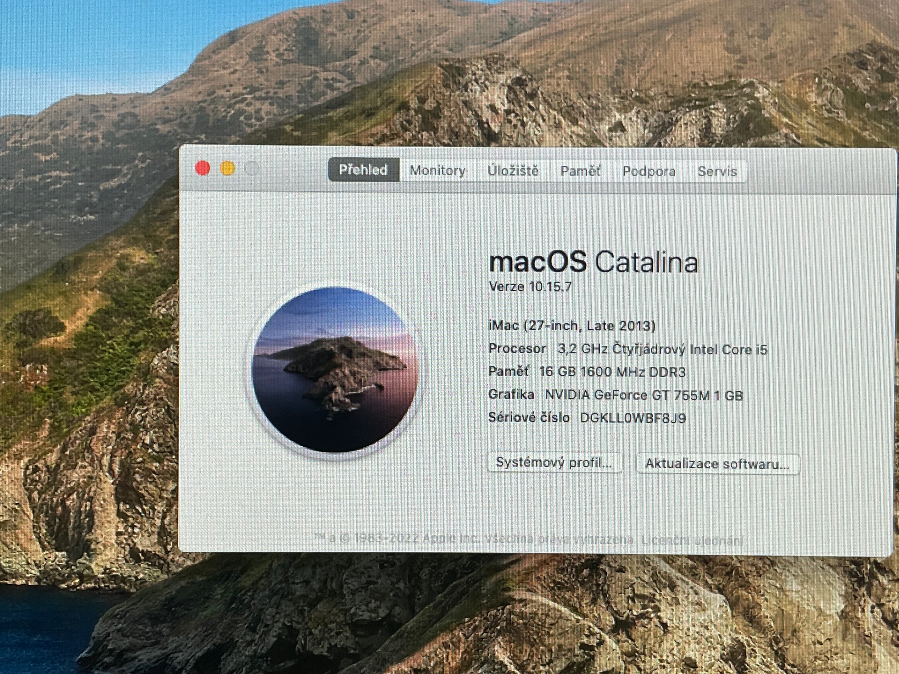This screenshot has width=899, height=674.
Task: Click the macOS Catalina title text
Action: coord(593,262)
